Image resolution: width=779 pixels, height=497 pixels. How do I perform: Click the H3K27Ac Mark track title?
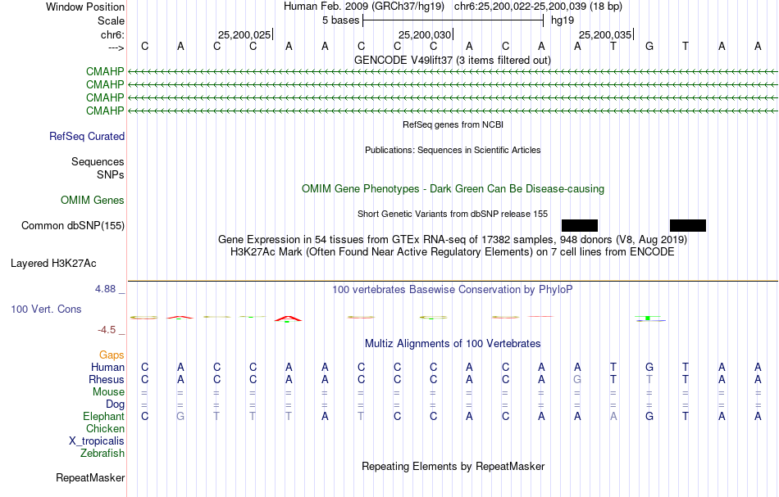(x=452, y=252)
